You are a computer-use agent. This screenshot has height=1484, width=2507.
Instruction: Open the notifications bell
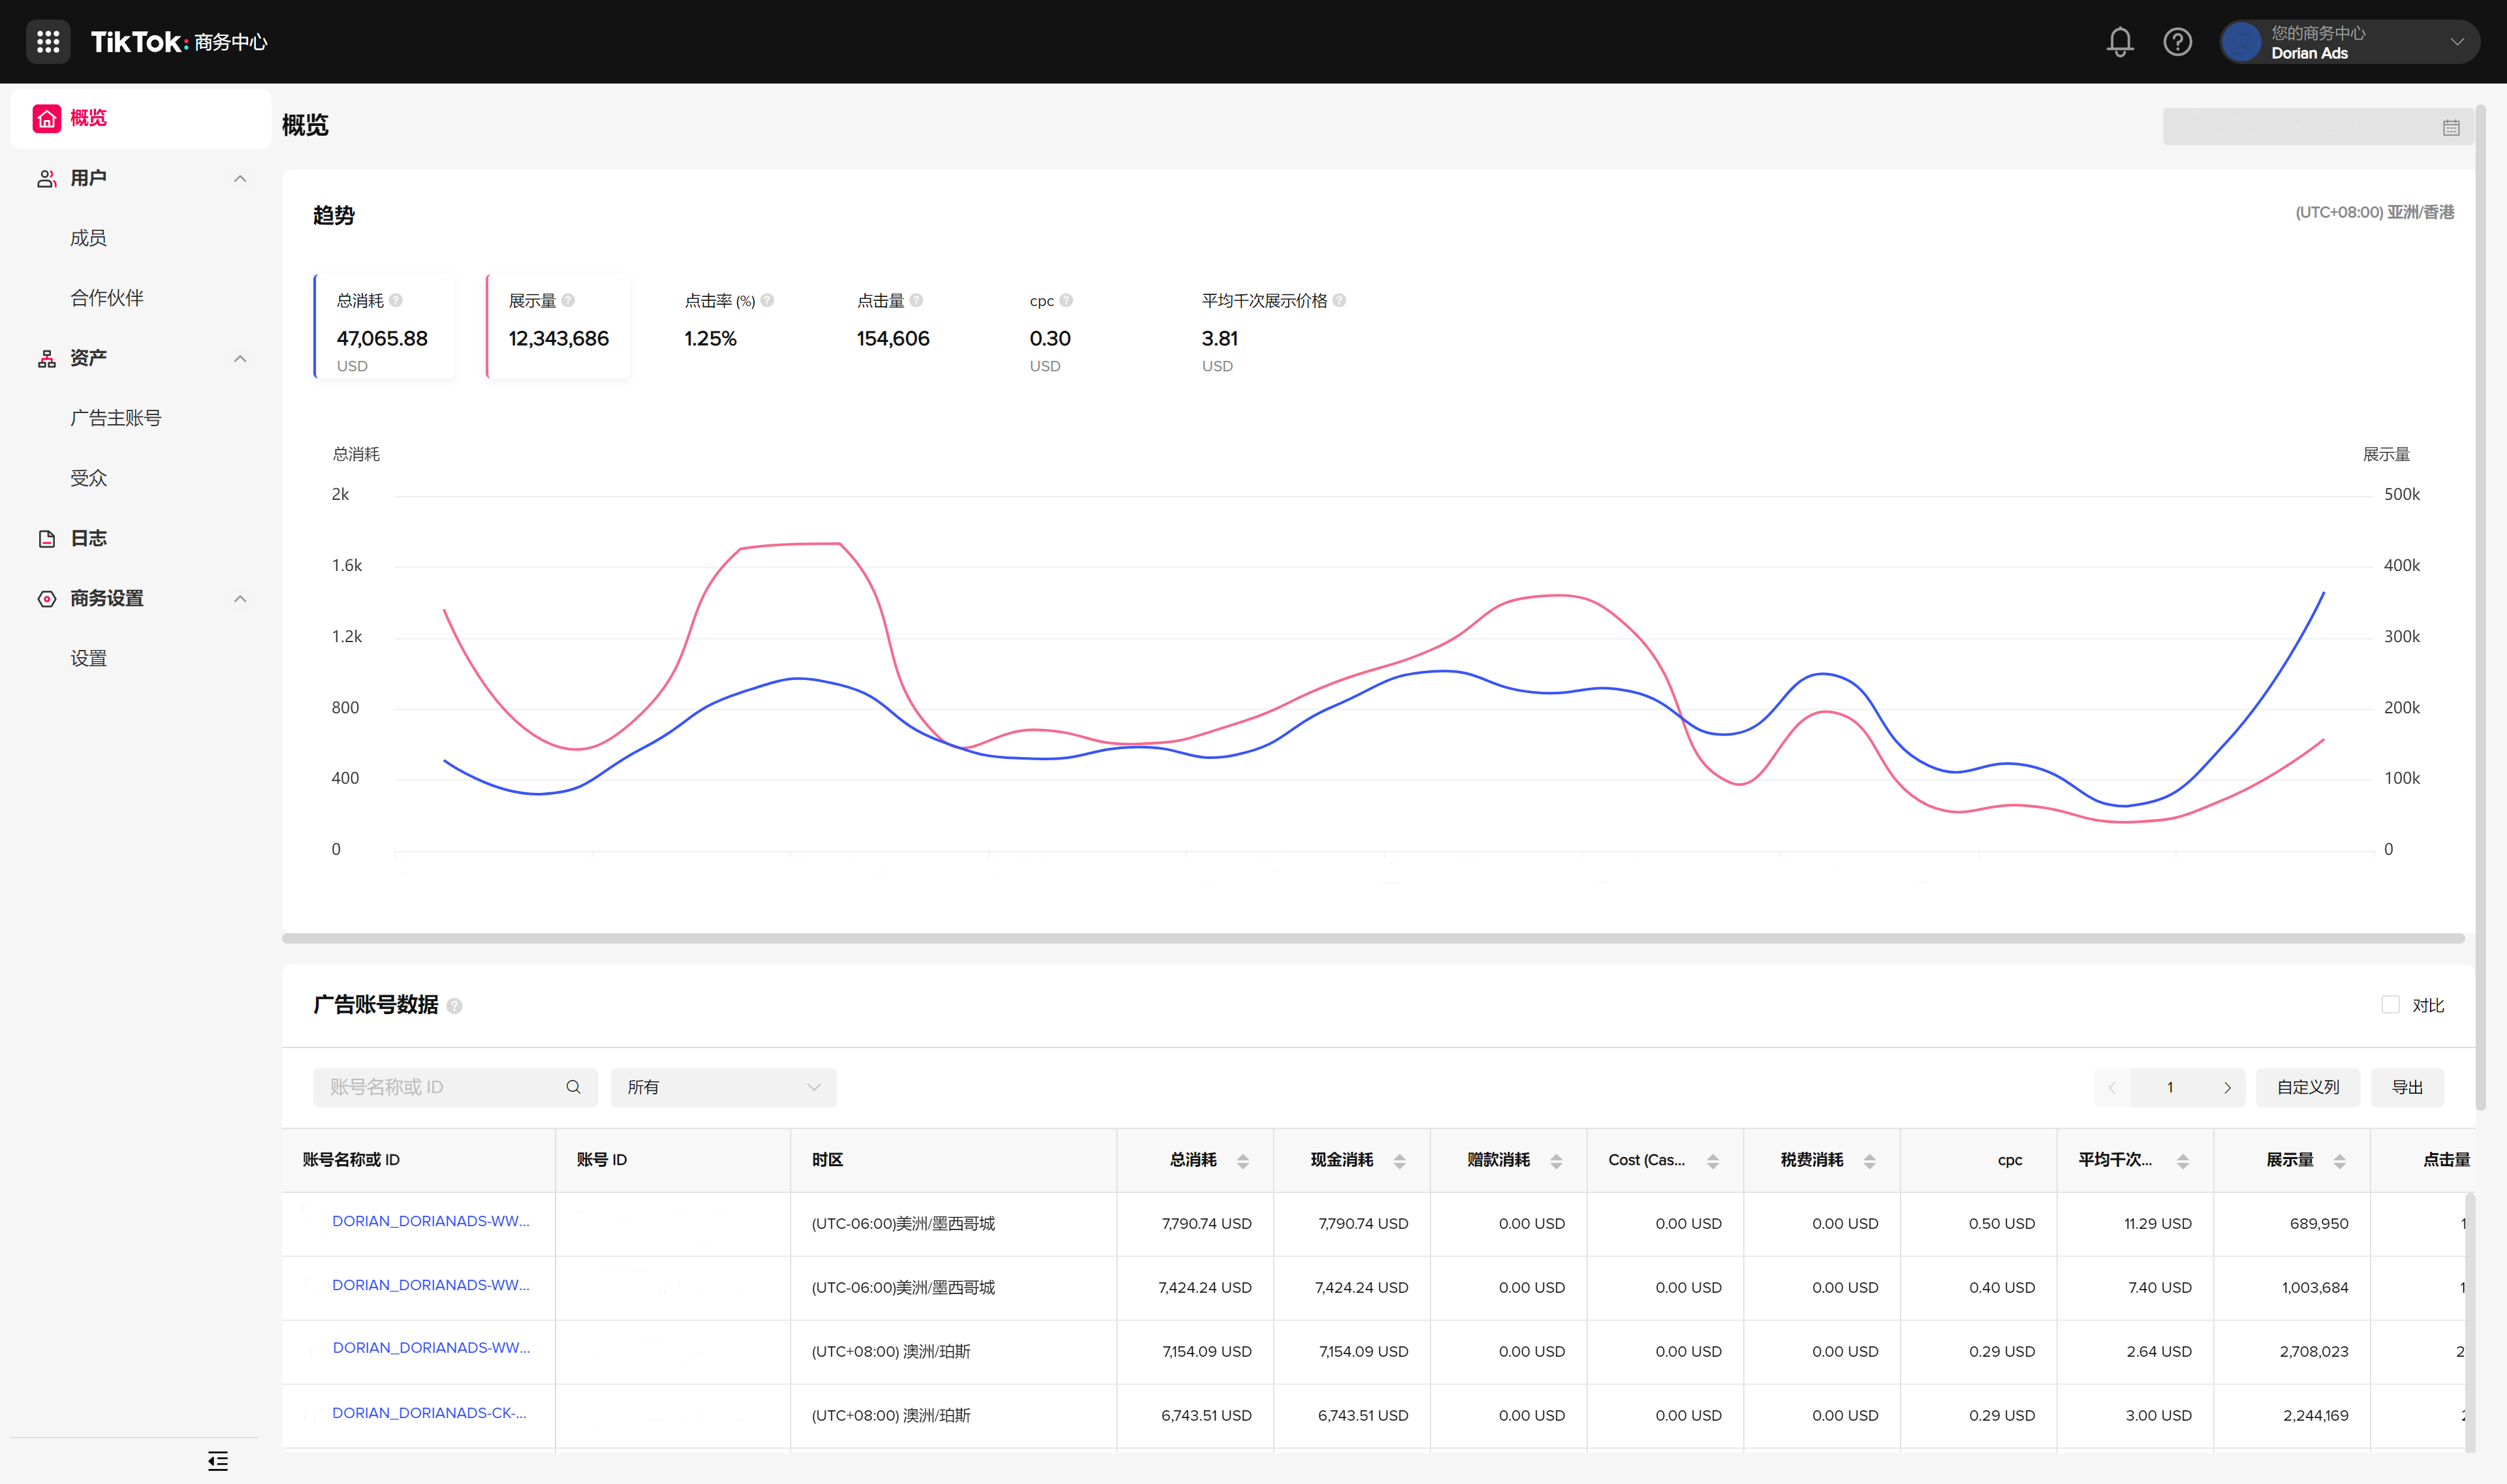pos(2119,42)
